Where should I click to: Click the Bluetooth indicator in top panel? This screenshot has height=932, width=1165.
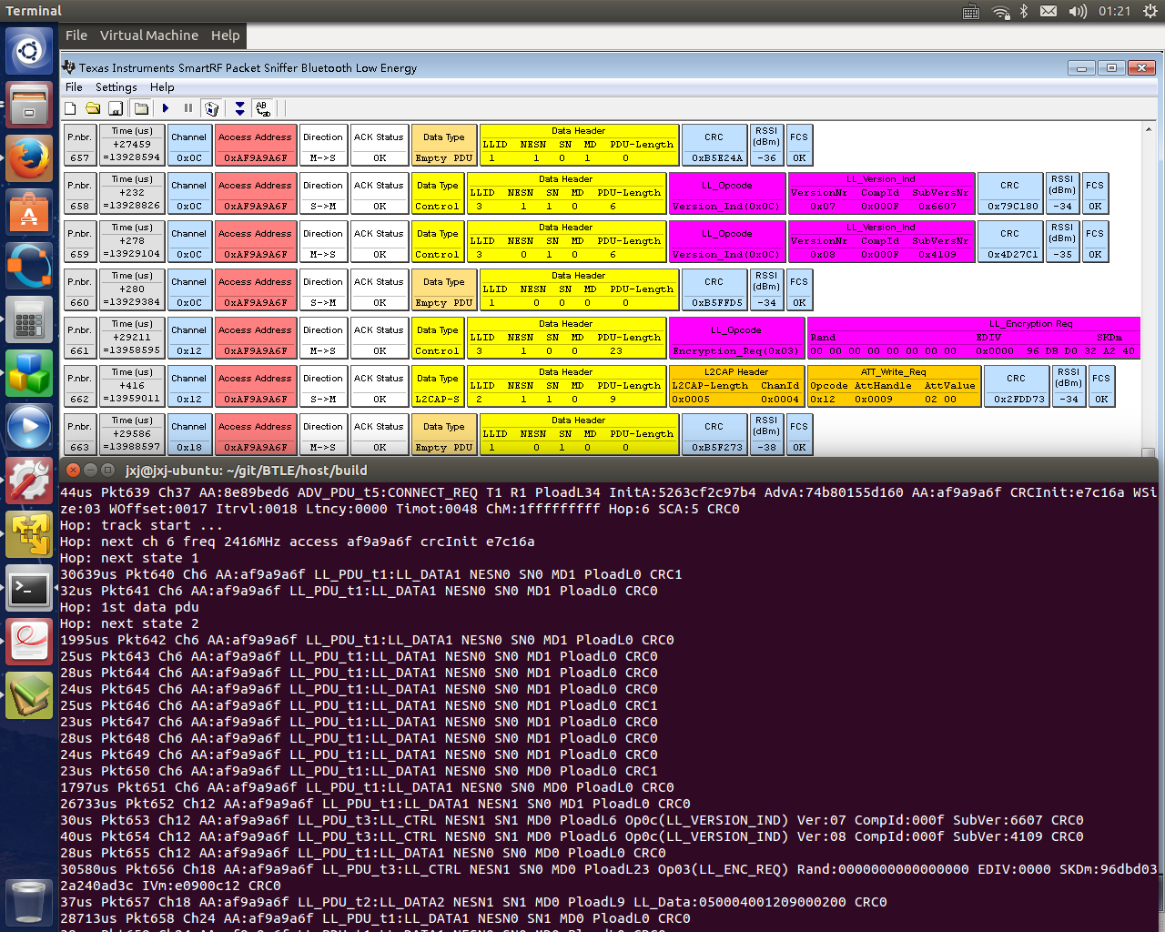1024,11
